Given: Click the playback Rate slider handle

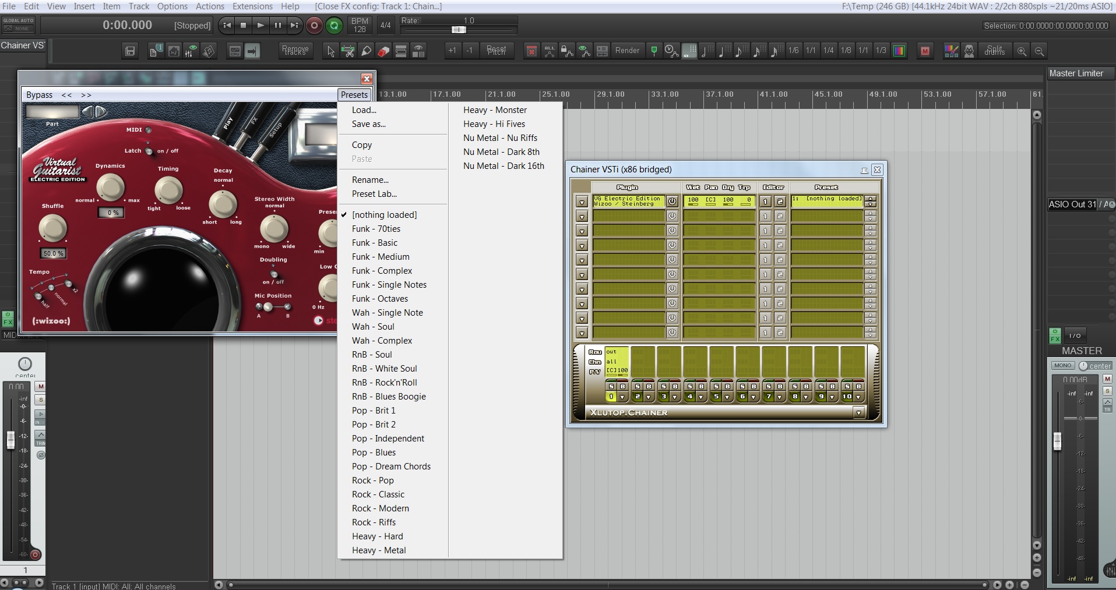Looking at the screenshot, I should tap(459, 30).
